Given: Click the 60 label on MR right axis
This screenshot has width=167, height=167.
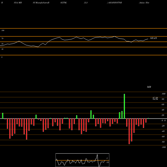Looking at the screenshot, I should pyautogui.click(x=163, y=105).
